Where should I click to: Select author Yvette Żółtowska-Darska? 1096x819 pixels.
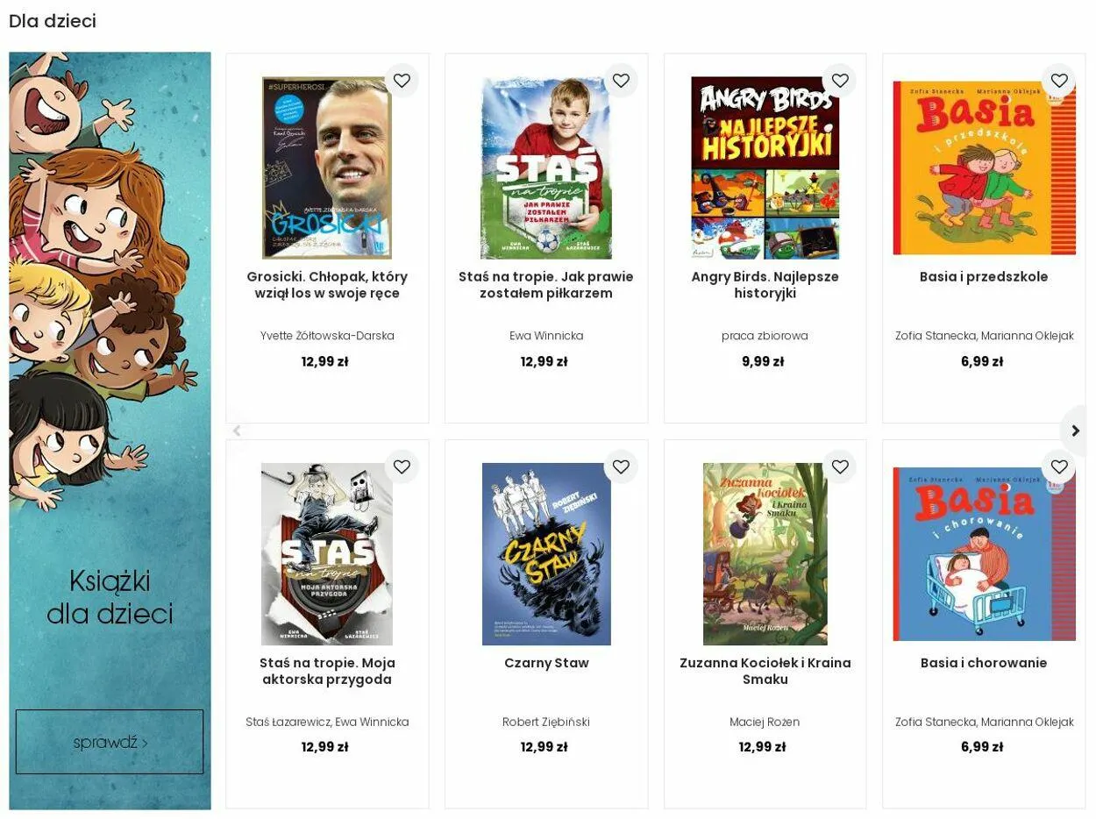(327, 336)
